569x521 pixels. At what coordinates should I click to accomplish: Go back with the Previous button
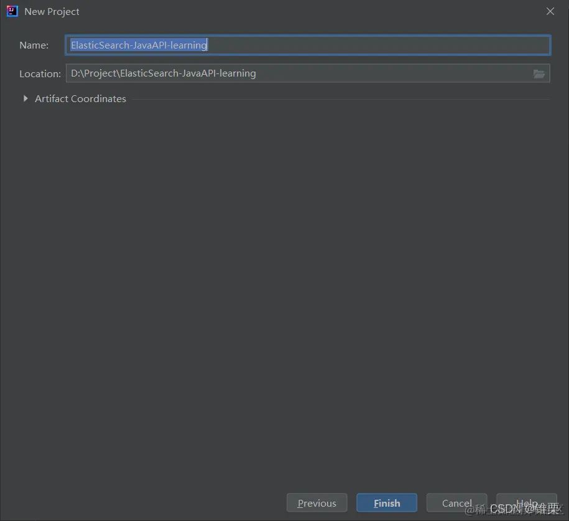317,503
